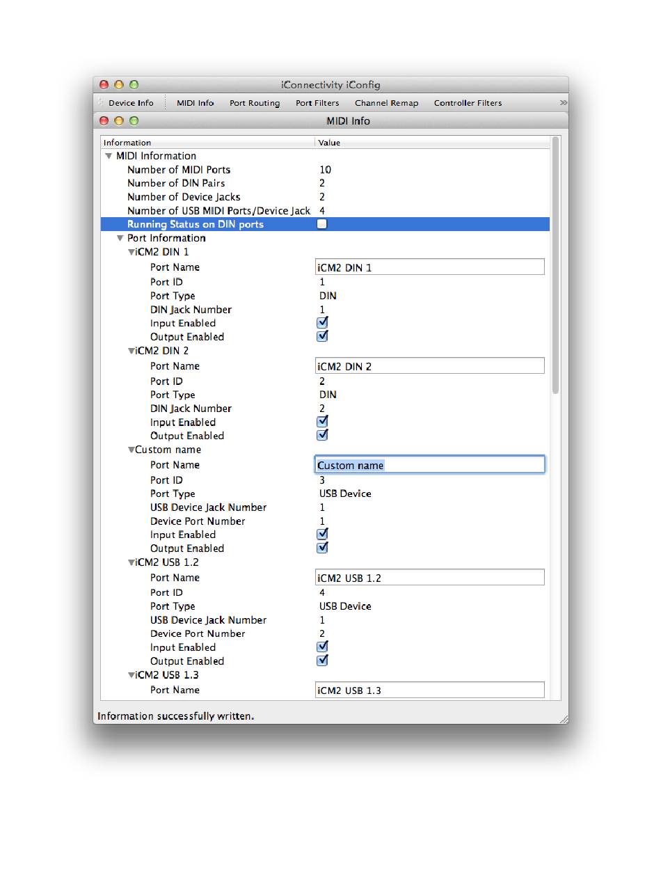Collapse the iCM2 USB 1.3 port section
This screenshot has height=877, width=661.
tap(131, 675)
